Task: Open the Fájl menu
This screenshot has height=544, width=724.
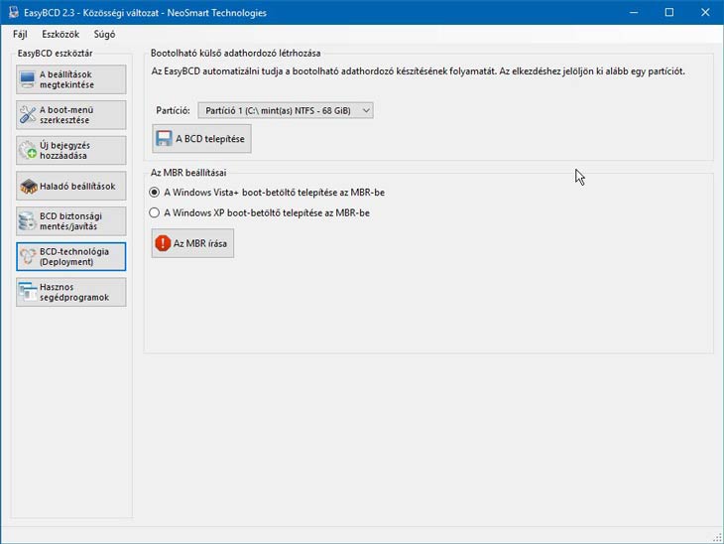Action: click(x=20, y=35)
